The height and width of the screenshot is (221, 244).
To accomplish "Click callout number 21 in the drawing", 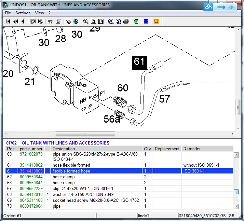I will click(x=30, y=82).
